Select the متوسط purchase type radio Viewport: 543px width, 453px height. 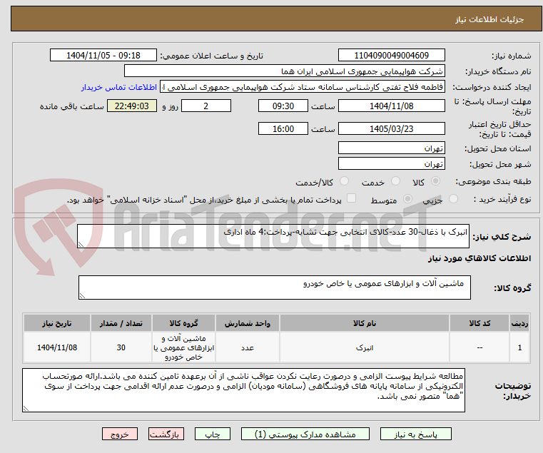click(x=408, y=199)
